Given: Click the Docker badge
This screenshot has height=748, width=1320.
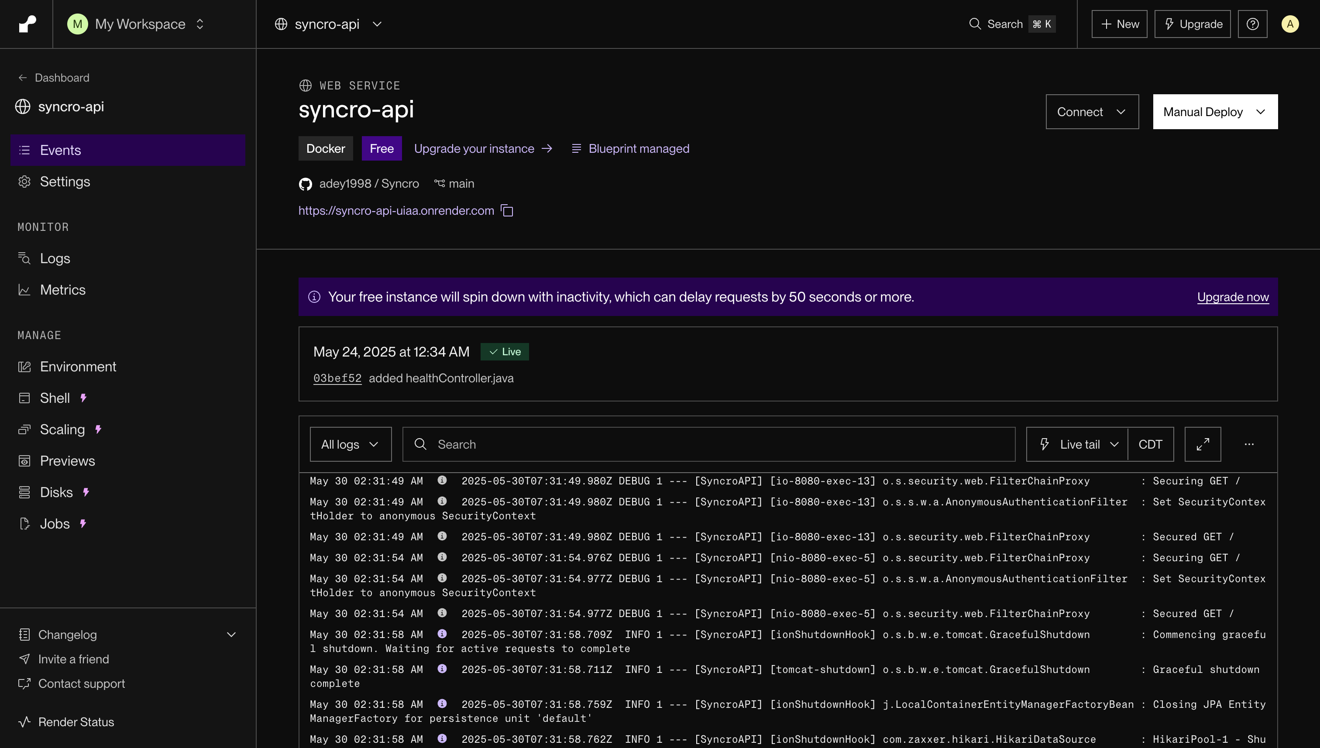Looking at the screenshot, I should coord(325,148).
